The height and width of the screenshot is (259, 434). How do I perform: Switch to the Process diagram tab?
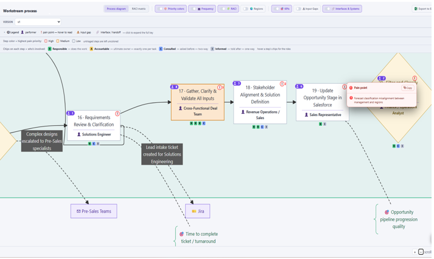116,9
